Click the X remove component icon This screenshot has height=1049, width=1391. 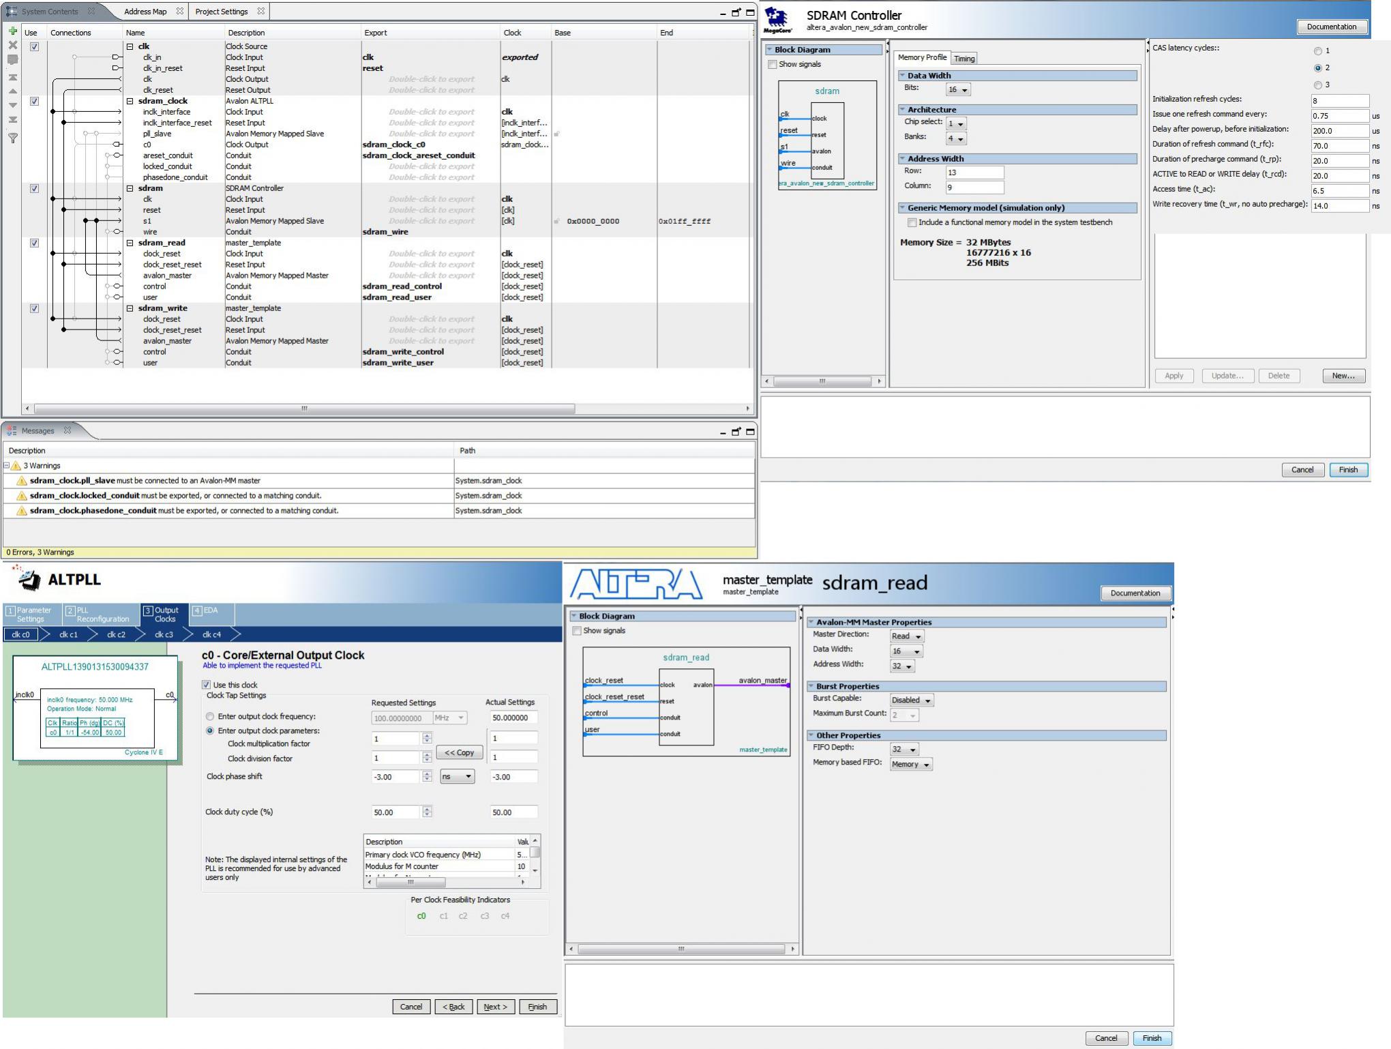[x=12, y=45]
